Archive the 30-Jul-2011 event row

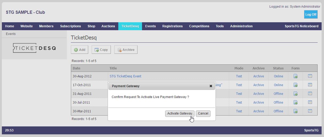[258, 103]
